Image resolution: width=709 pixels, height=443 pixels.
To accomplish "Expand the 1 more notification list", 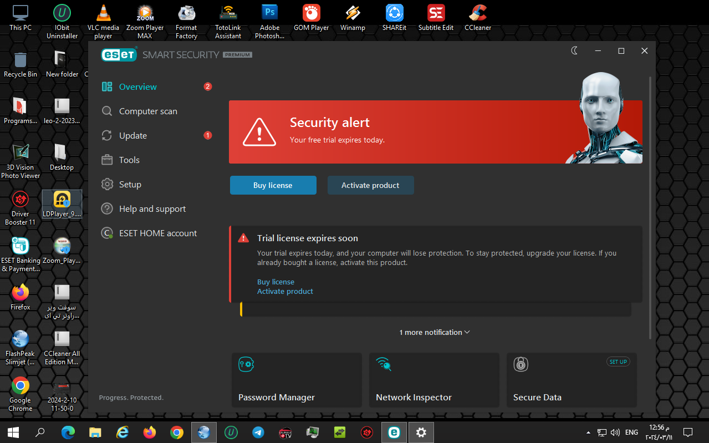I will coord(435,332).
